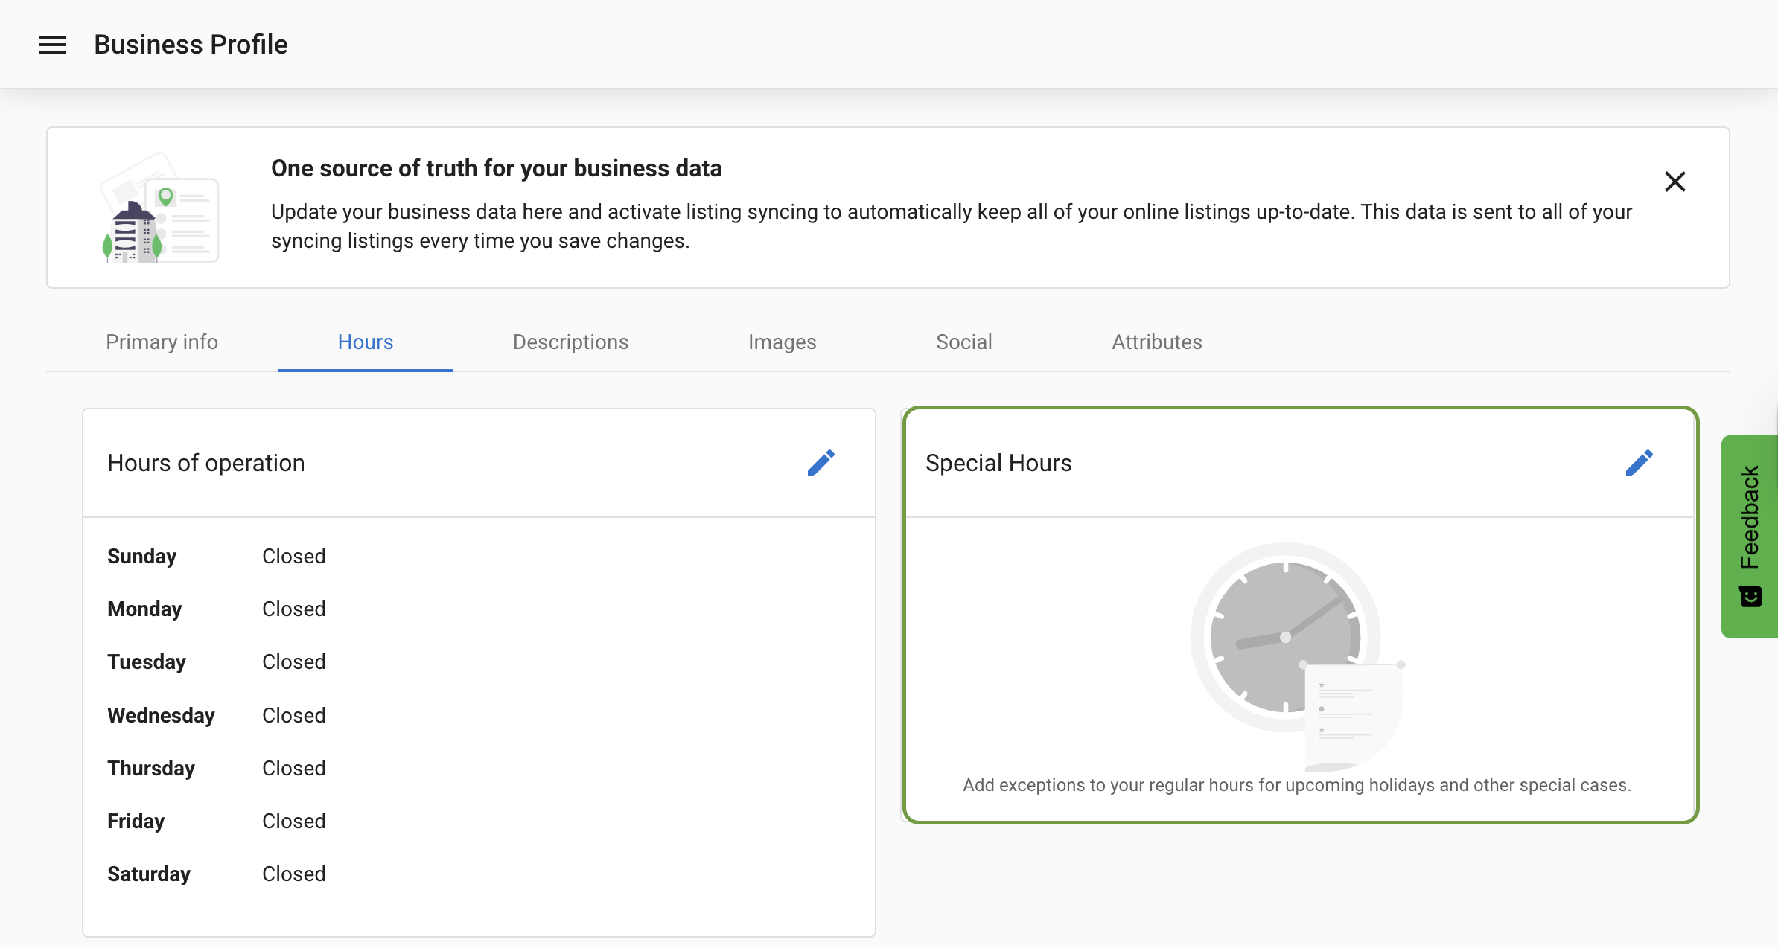Viewport: 1778px width, 948px height.
Task: Click the clock illustration in Special Hours
Action: pos(1284,636)
